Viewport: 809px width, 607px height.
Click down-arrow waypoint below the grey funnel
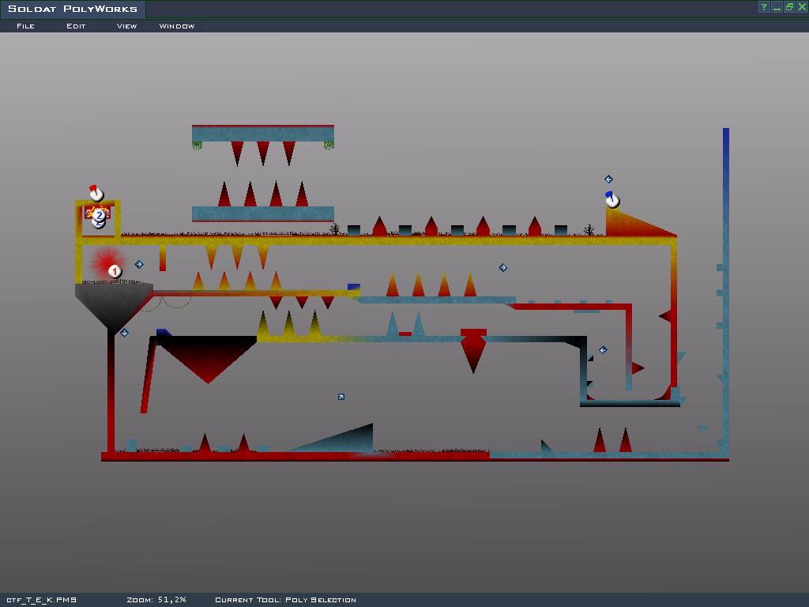[124, 333]
